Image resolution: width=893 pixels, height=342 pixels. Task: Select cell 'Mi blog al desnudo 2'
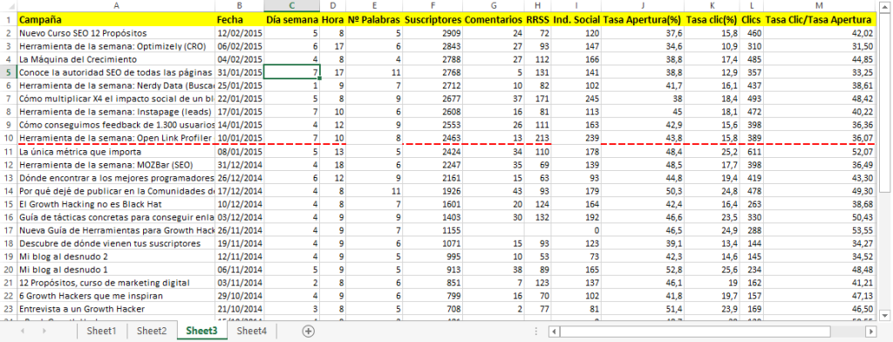pyautogui.click(x=116, y=256)
